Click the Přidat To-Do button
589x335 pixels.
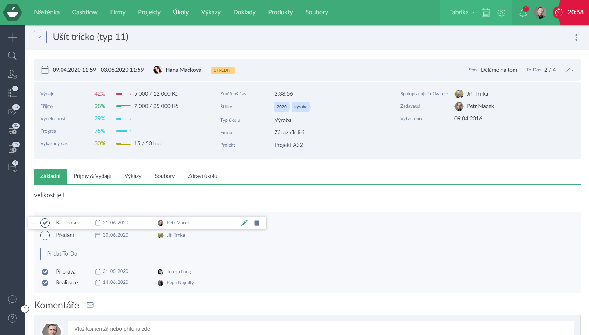(62, 254)
